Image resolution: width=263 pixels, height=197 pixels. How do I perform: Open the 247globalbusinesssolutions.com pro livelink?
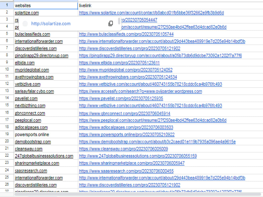pos(138,156)
